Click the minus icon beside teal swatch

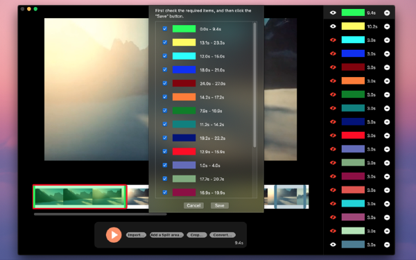[x=387, y=108]
